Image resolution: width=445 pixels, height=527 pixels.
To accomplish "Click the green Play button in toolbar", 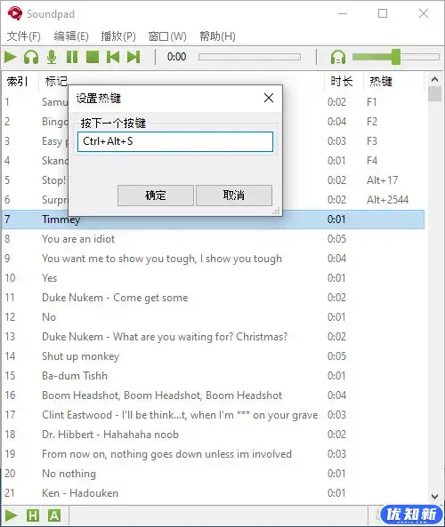I will coord(11,57).
